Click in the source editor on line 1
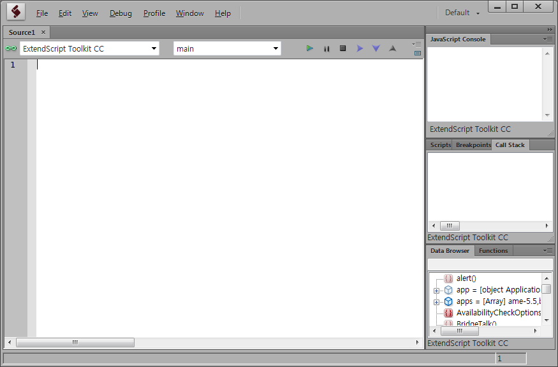The width and height of the screenshot is (558, 367). 230,65
